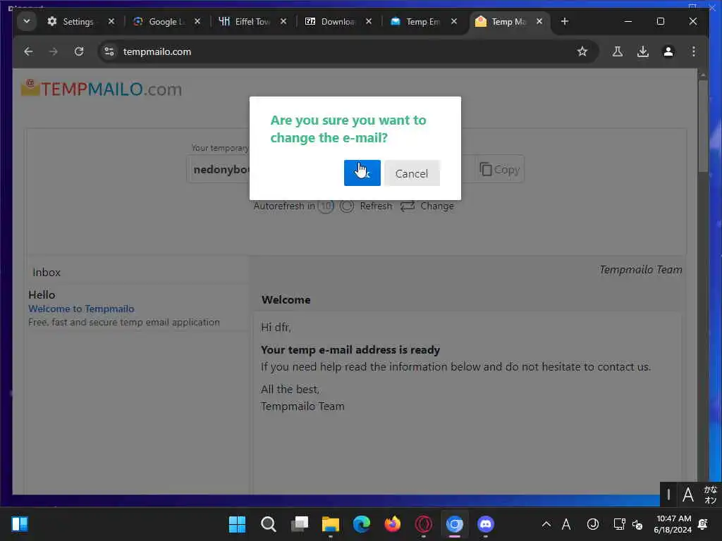The width and height of the screenshot is (722, 541).
Task: Close the Settings tab
Action: tap(111, 21)
